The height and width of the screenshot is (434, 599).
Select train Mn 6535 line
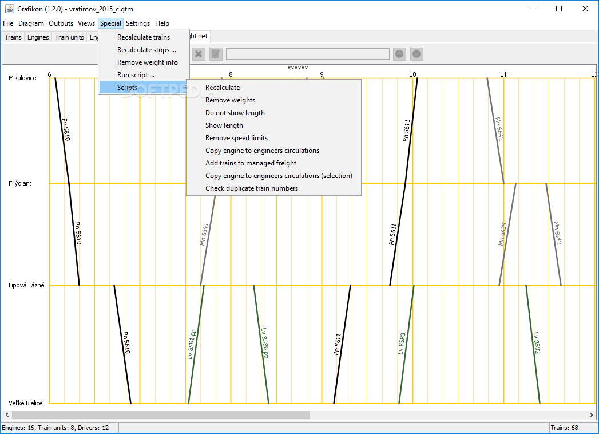coord(507,234)
